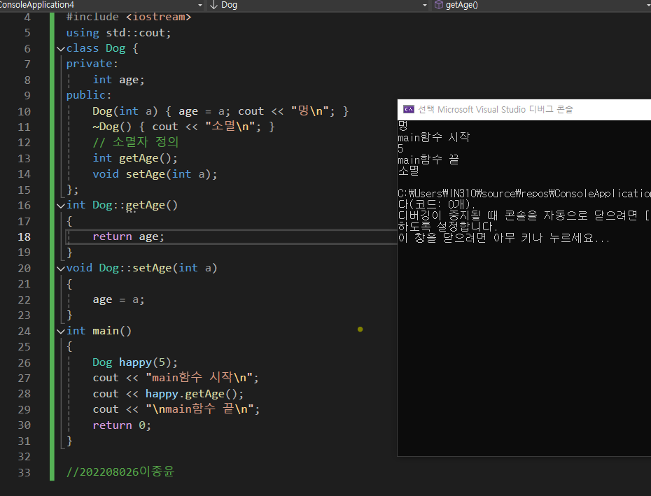Click 'using std::cout;' line

click(118, 33)
